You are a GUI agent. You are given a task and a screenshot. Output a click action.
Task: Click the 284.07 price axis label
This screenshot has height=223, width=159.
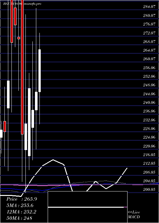149,7
